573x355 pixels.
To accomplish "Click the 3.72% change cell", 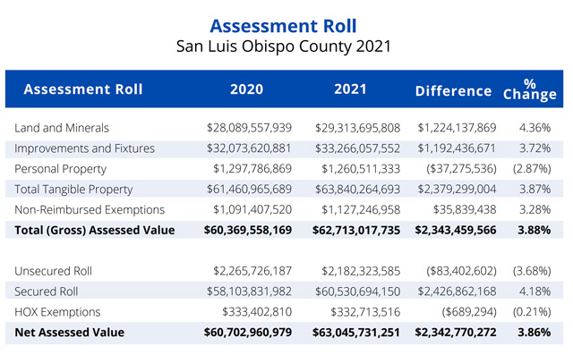I will coord(535,148).
